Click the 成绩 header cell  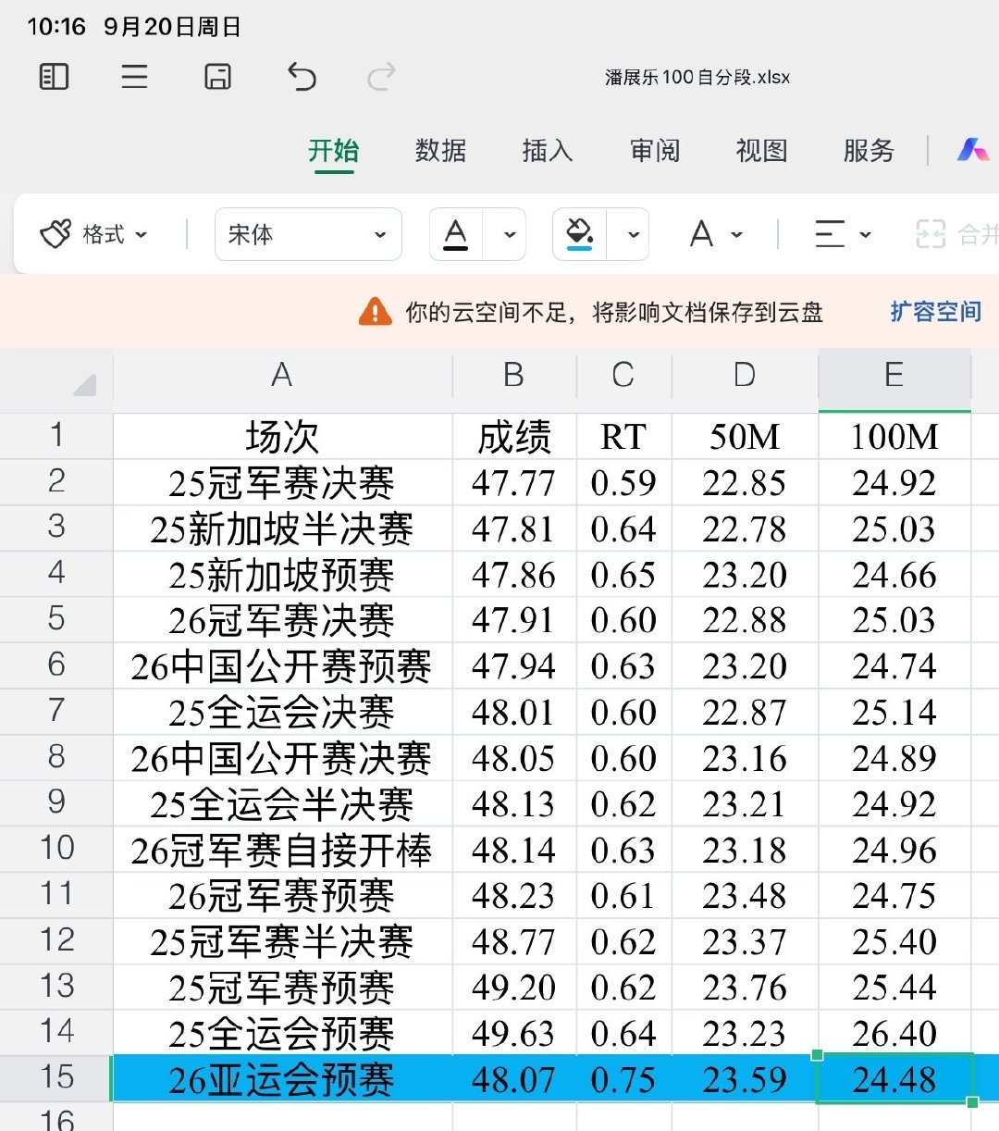(514, 437)
